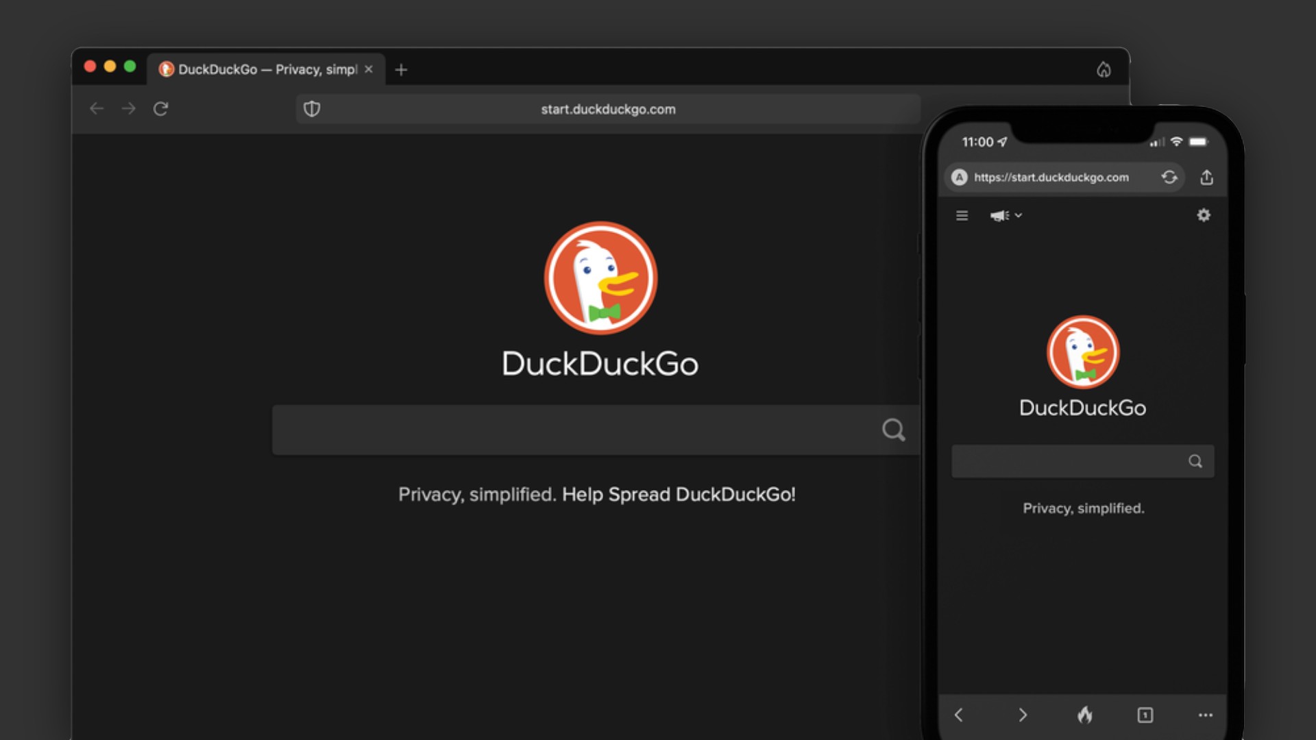Go forward in desktop browser
This screenshot has height=740, width=1316.
pyautogui.click(x=129, y=109)
